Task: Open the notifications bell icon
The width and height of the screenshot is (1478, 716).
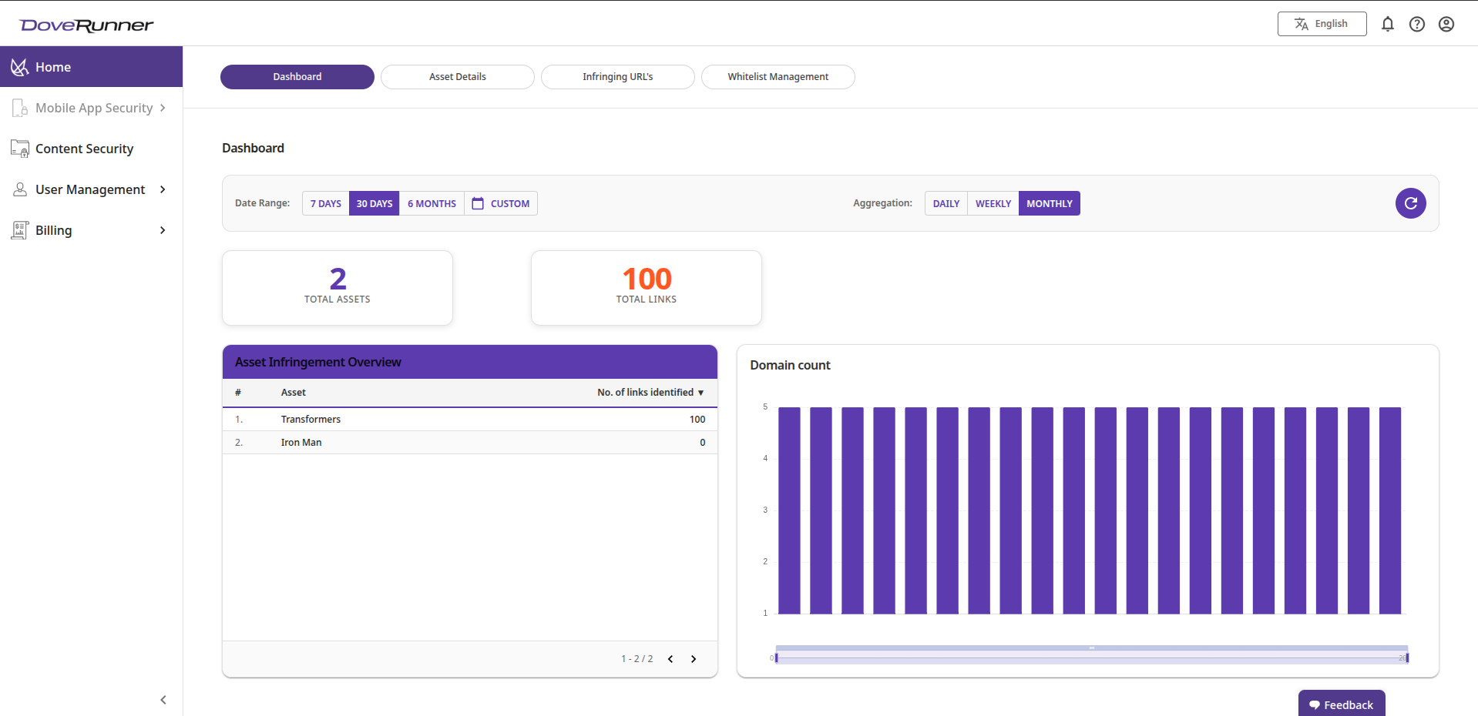Action: click(x=1388, y=24)
